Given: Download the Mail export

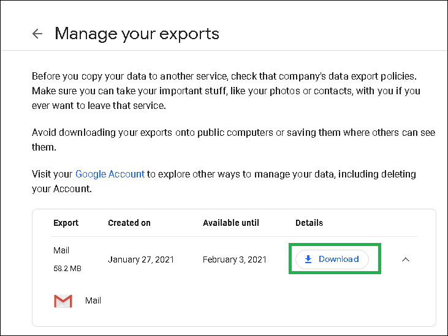Looking at the screenshot, I should (x=332, y=259).
